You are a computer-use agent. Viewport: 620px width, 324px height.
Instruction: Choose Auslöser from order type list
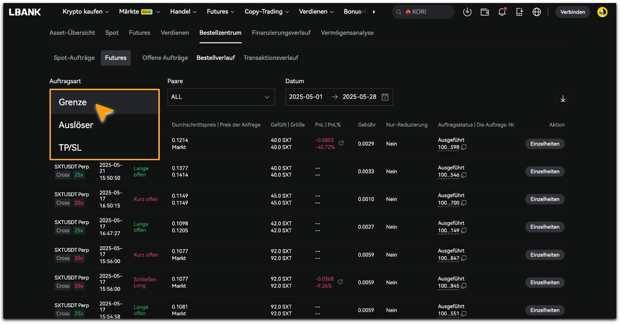tap(76, 125)
